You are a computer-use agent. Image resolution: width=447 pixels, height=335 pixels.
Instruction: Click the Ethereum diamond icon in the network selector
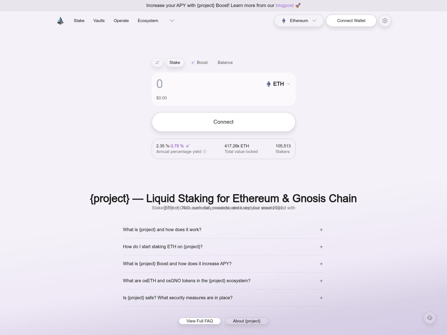point(283,21)
